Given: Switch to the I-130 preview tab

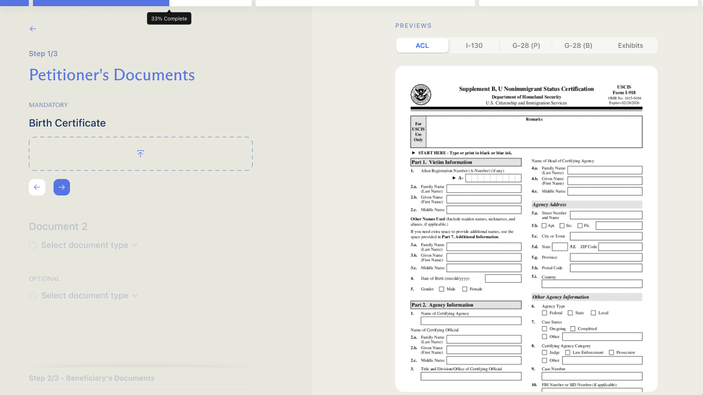Looking at the screenshot, I should pos(474,45).
